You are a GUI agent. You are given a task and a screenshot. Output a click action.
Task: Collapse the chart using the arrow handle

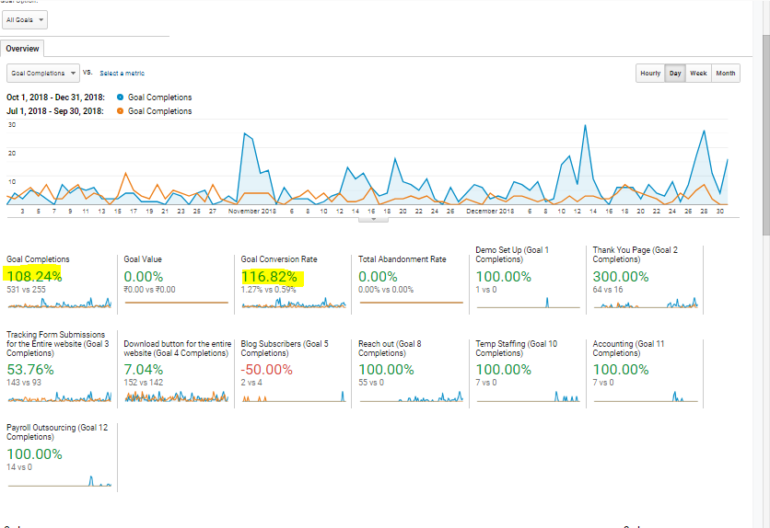373,220
